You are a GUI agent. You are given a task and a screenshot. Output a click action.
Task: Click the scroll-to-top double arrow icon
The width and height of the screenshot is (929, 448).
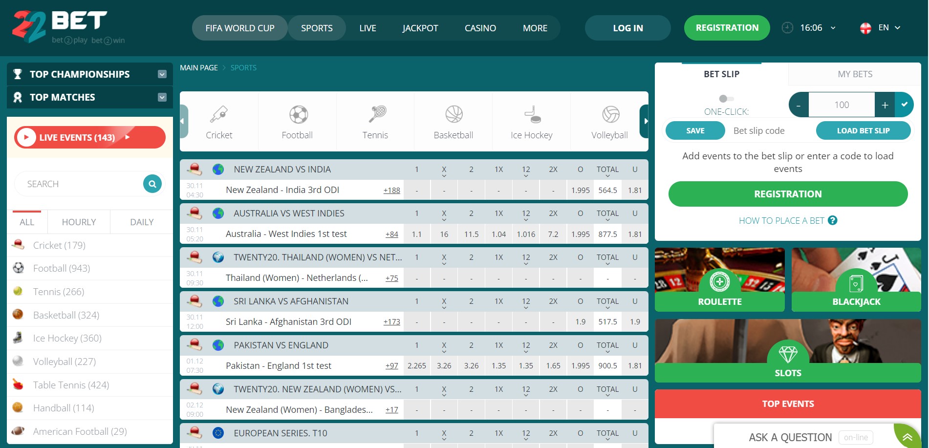point(908,437)
